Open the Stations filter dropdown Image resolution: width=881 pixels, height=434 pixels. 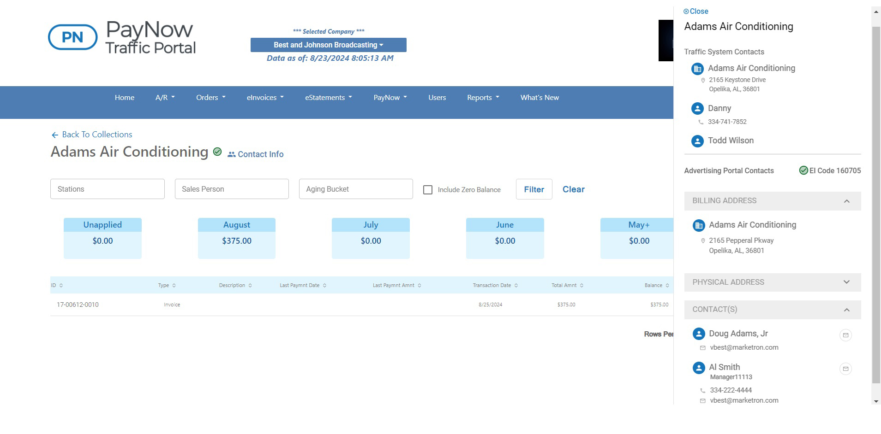click(107, 189)
